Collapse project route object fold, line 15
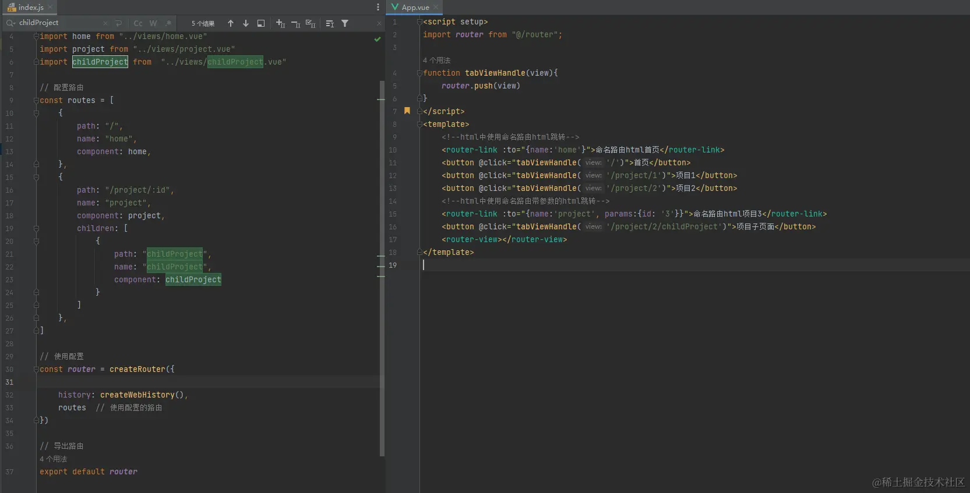Image resolution: width=970 pixels, height=493 pixels. (36, 177)
